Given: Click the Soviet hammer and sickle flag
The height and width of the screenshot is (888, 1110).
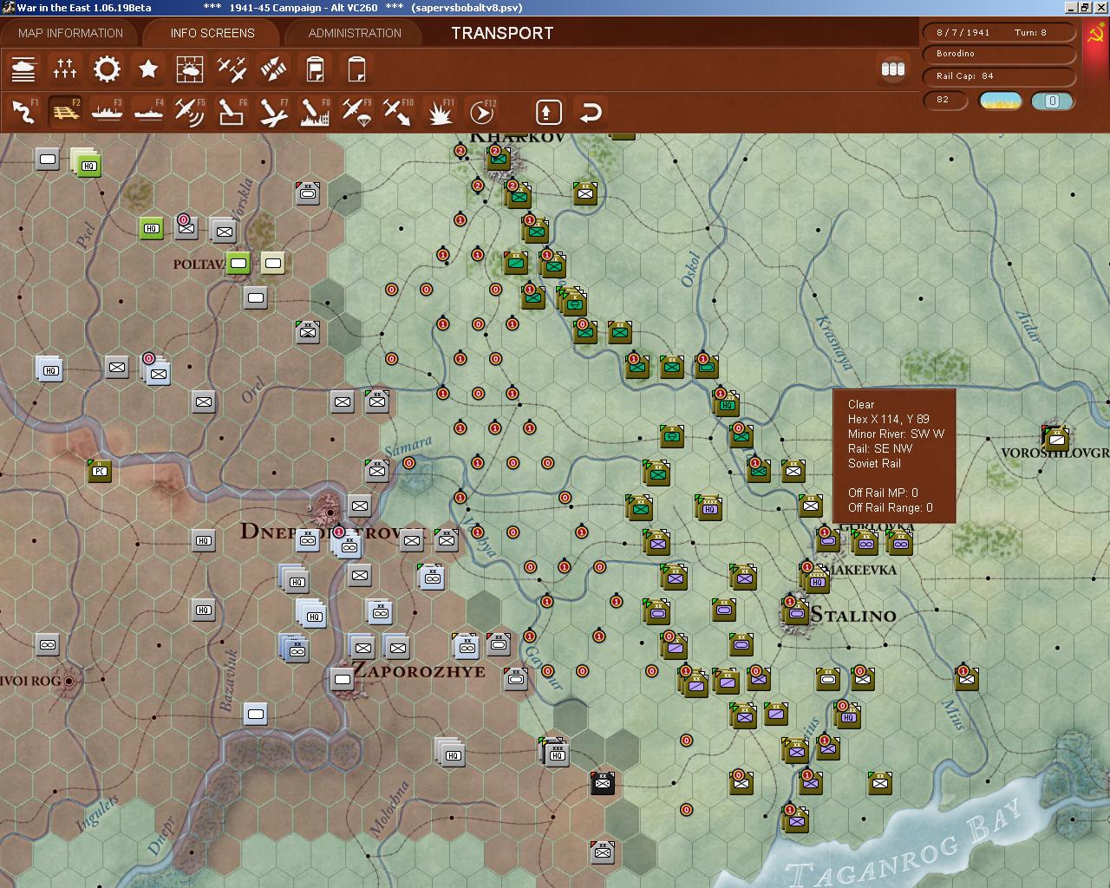Looking at the screenshot, I should pos(1097,35).
